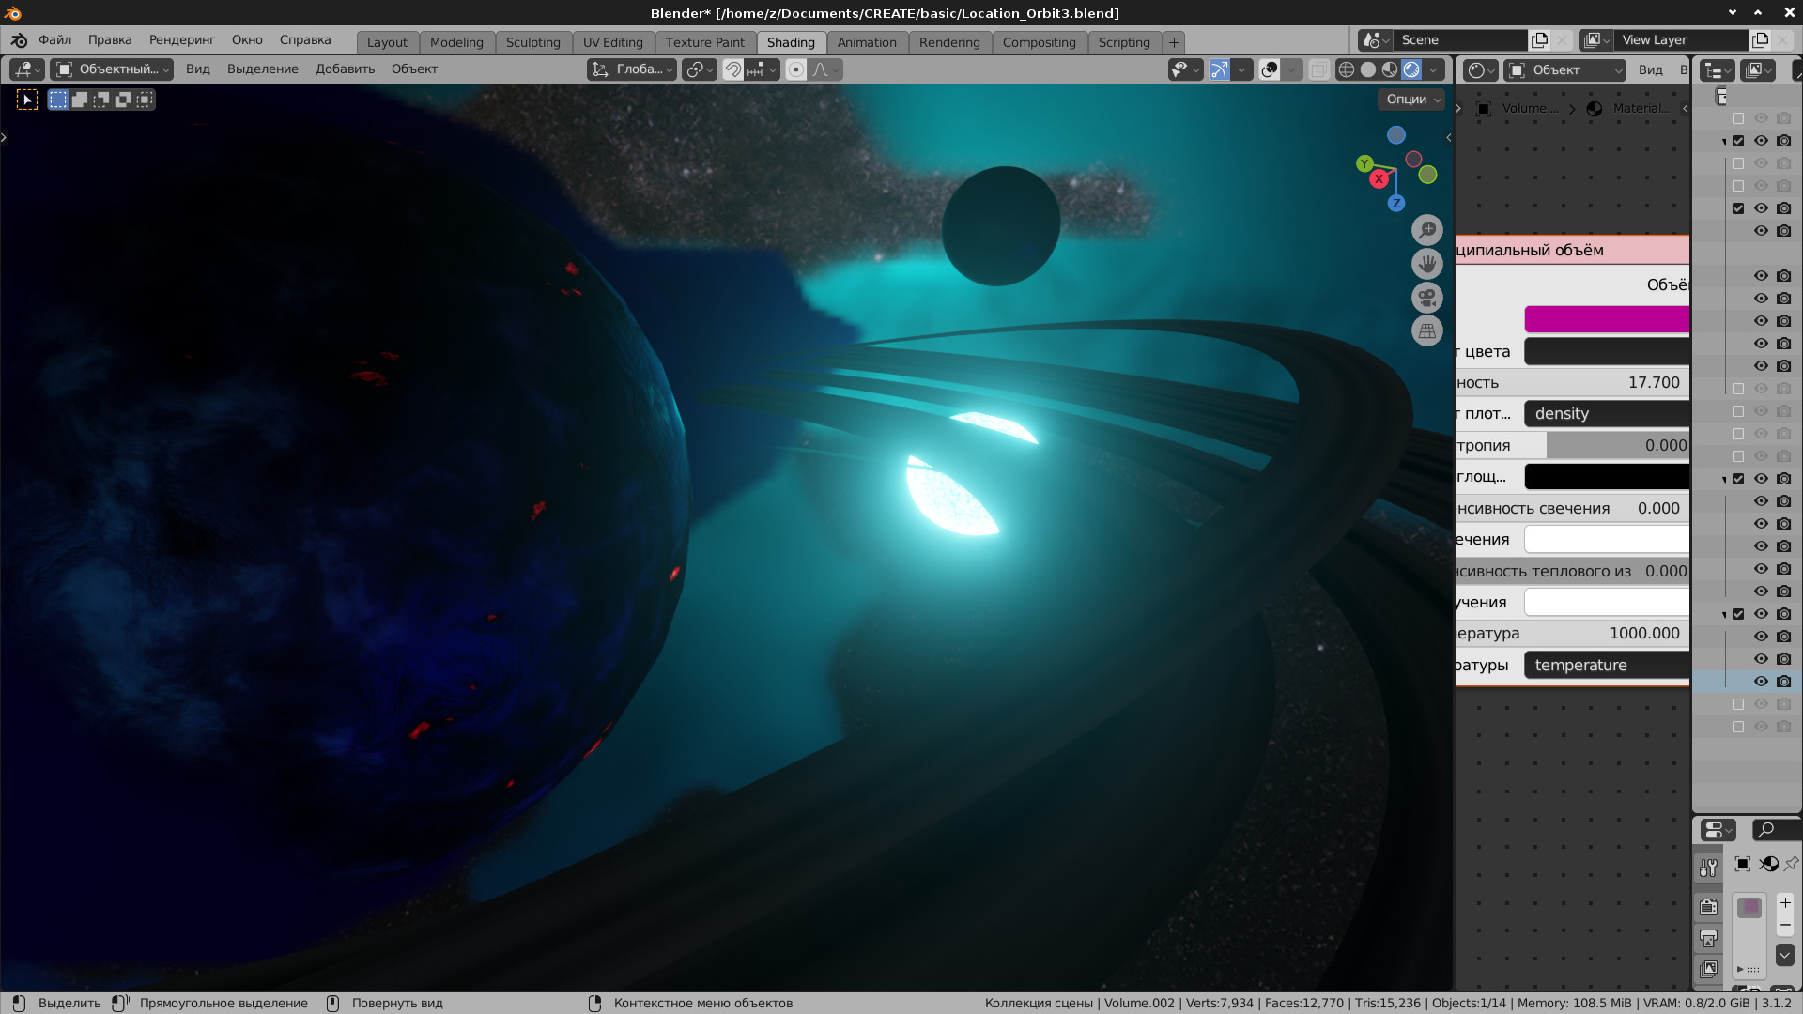Click the Выделение header button
Viewport: 1803px width, 1014px height.
point(262,69)
